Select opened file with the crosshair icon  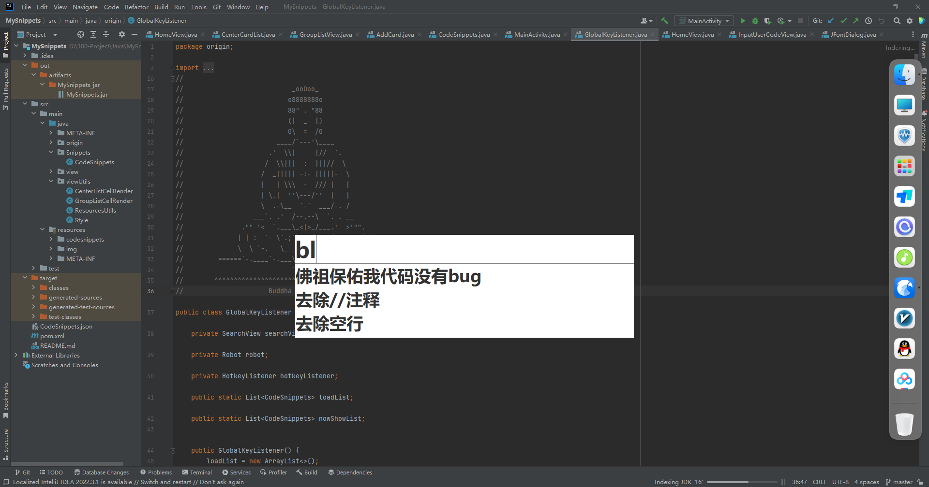coord(81,34)
